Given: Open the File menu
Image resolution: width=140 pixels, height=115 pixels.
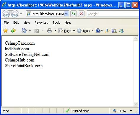Looking at the screenshot, I should click(x=6, y=22).
